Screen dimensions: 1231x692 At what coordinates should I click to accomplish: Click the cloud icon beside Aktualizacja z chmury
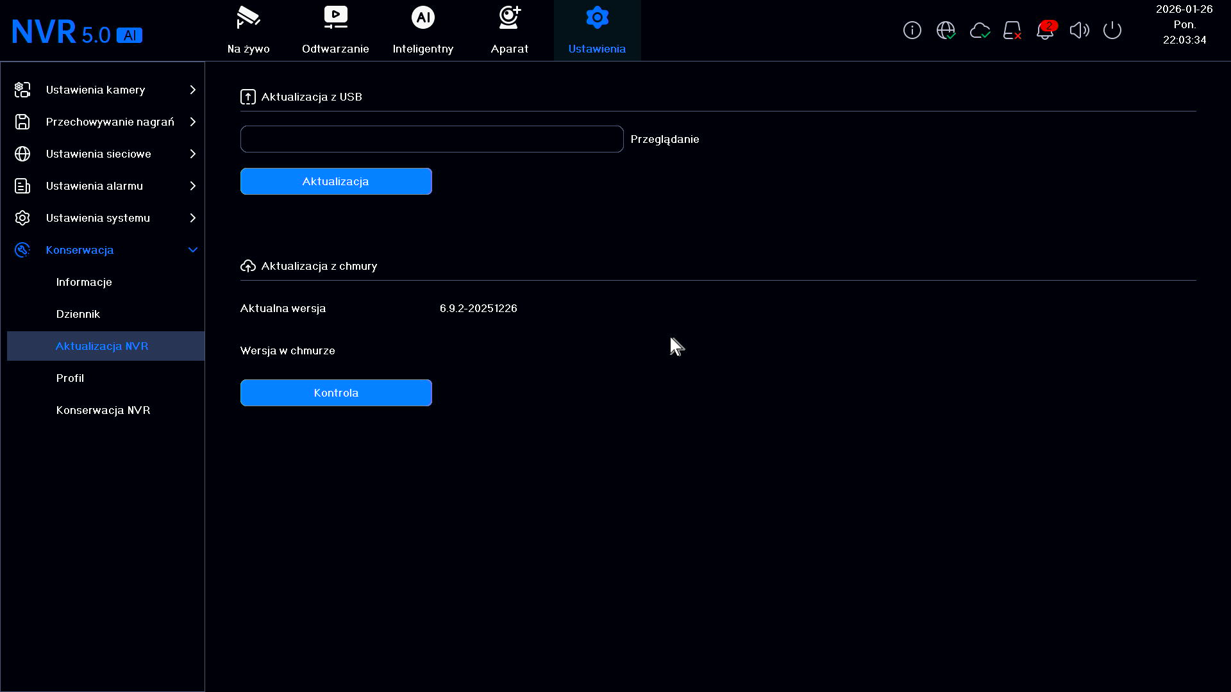pos(248,266)
